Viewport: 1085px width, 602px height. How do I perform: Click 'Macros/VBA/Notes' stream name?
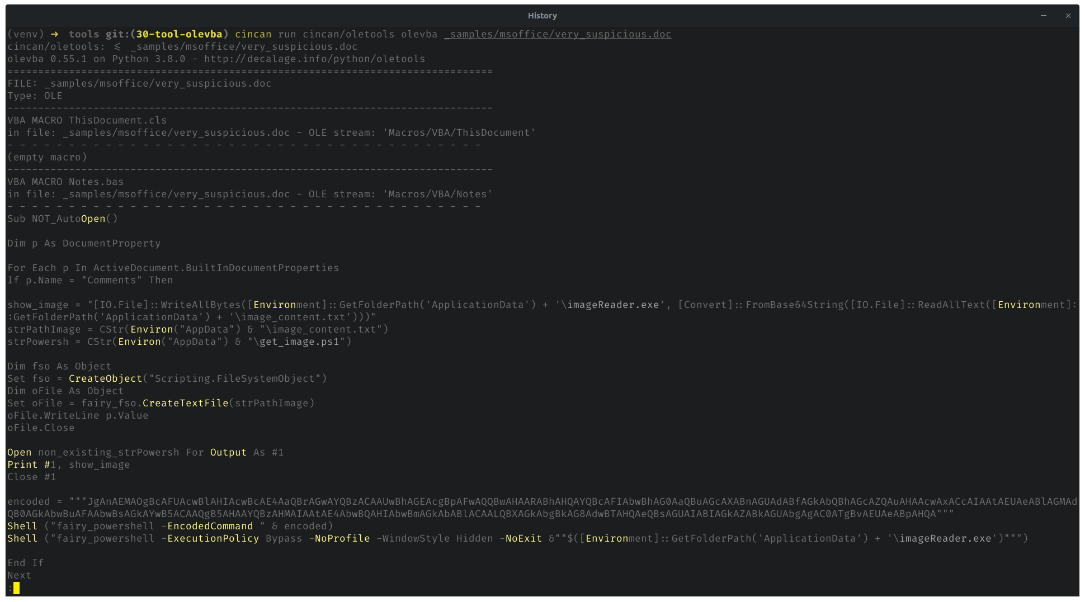(x=438, y=195)
